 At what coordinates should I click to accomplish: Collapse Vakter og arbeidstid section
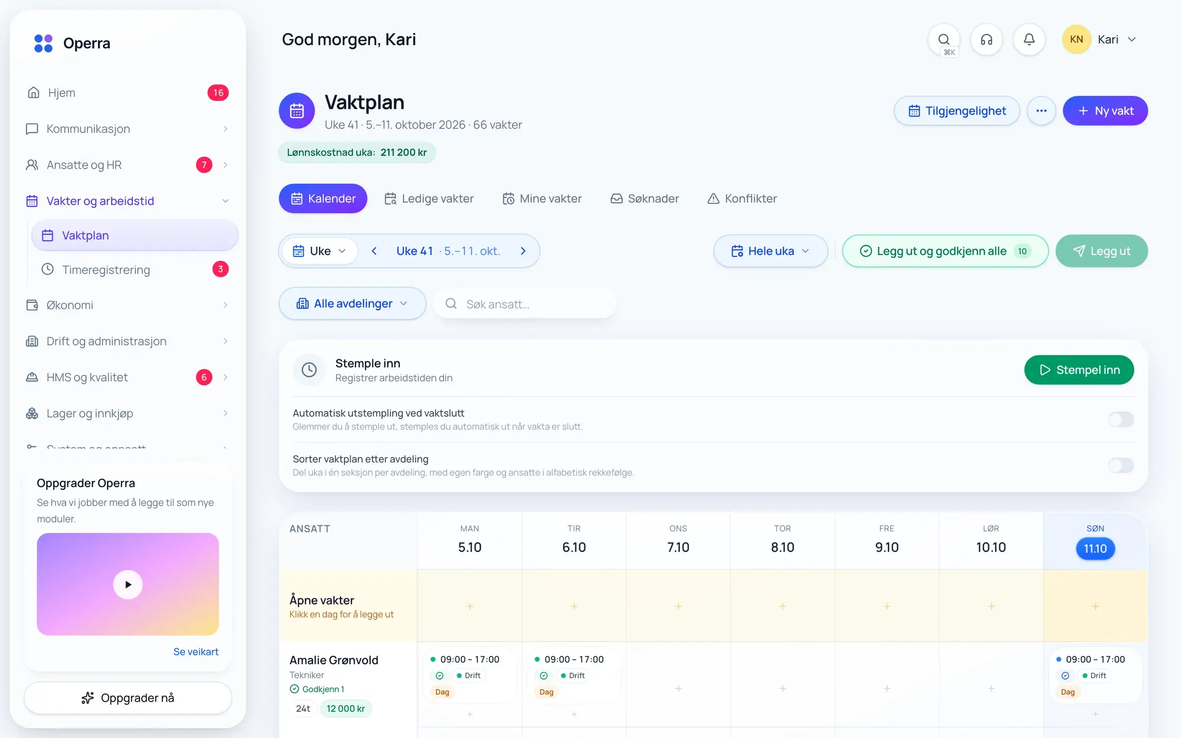pos(128,201)
